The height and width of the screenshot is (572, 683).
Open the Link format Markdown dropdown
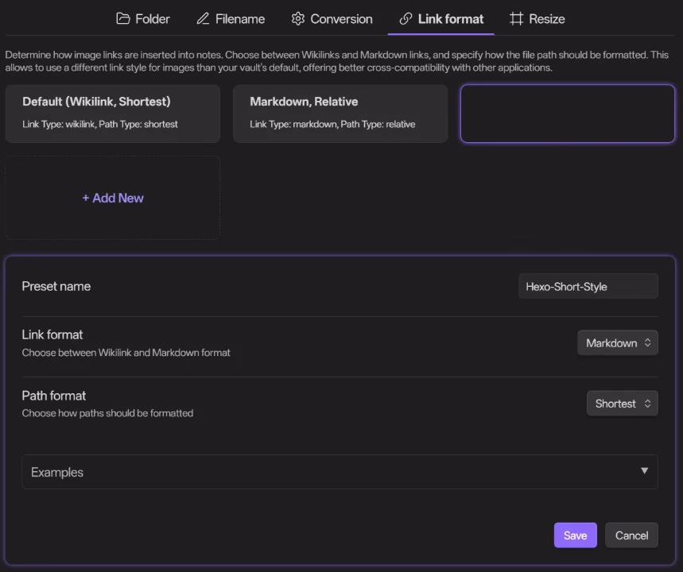[x=617, y=343]
